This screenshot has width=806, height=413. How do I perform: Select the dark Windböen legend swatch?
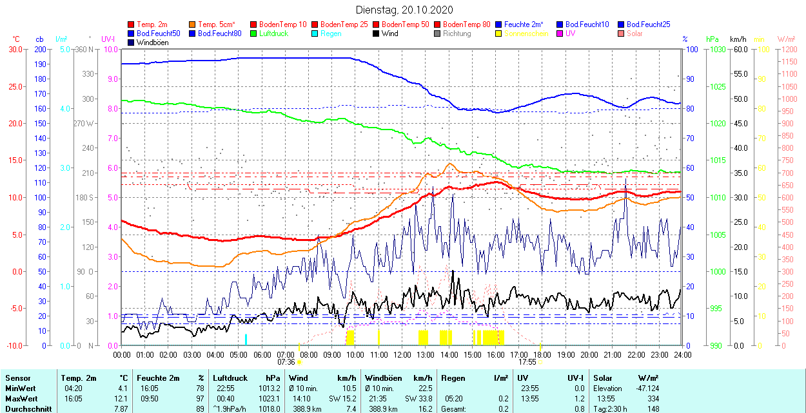(132, 43)
